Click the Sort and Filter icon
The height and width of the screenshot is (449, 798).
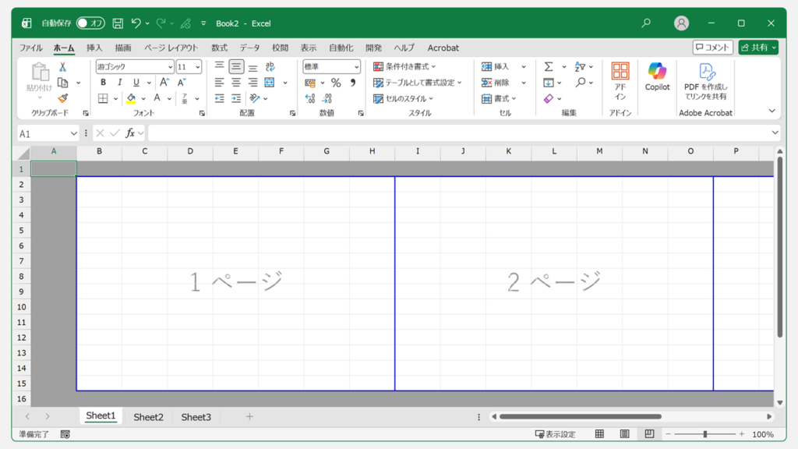[581, 67]
